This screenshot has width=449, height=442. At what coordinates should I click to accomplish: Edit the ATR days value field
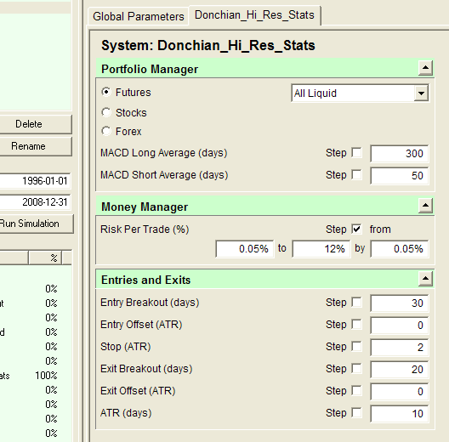tap(400, 414)
